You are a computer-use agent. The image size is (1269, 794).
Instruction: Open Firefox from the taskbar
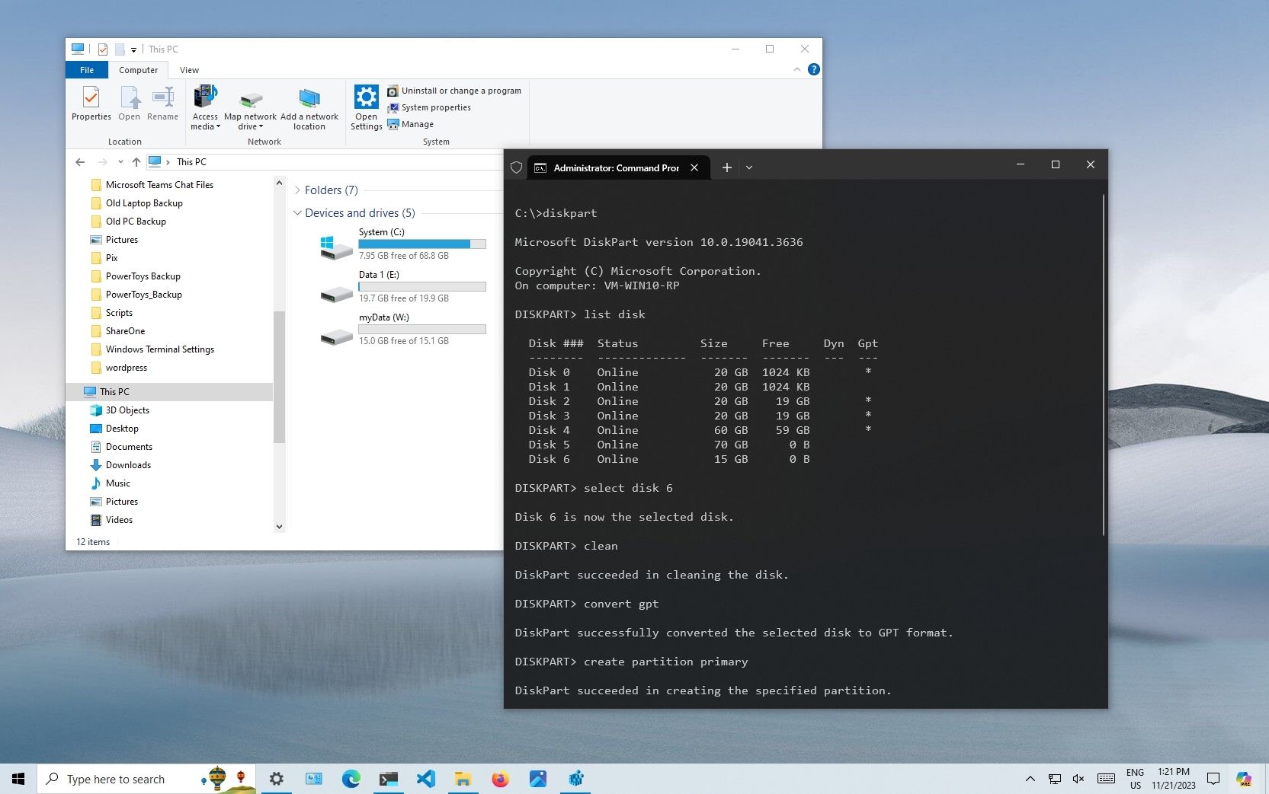point(500,778)
